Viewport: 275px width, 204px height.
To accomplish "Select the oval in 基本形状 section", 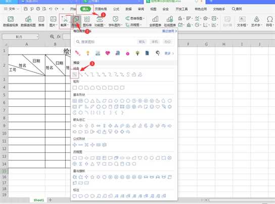I will 86,101.
